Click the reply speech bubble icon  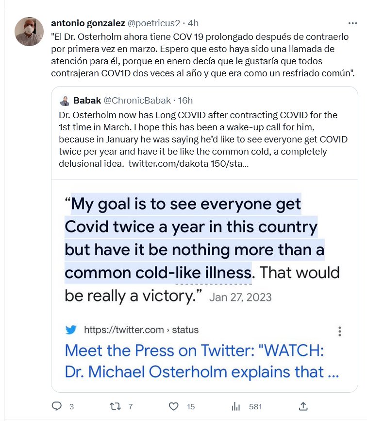click(x=57, y=406)
